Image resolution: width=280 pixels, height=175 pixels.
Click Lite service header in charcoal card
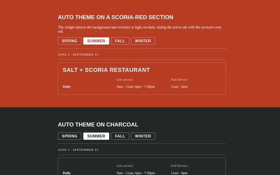(125, 166)
